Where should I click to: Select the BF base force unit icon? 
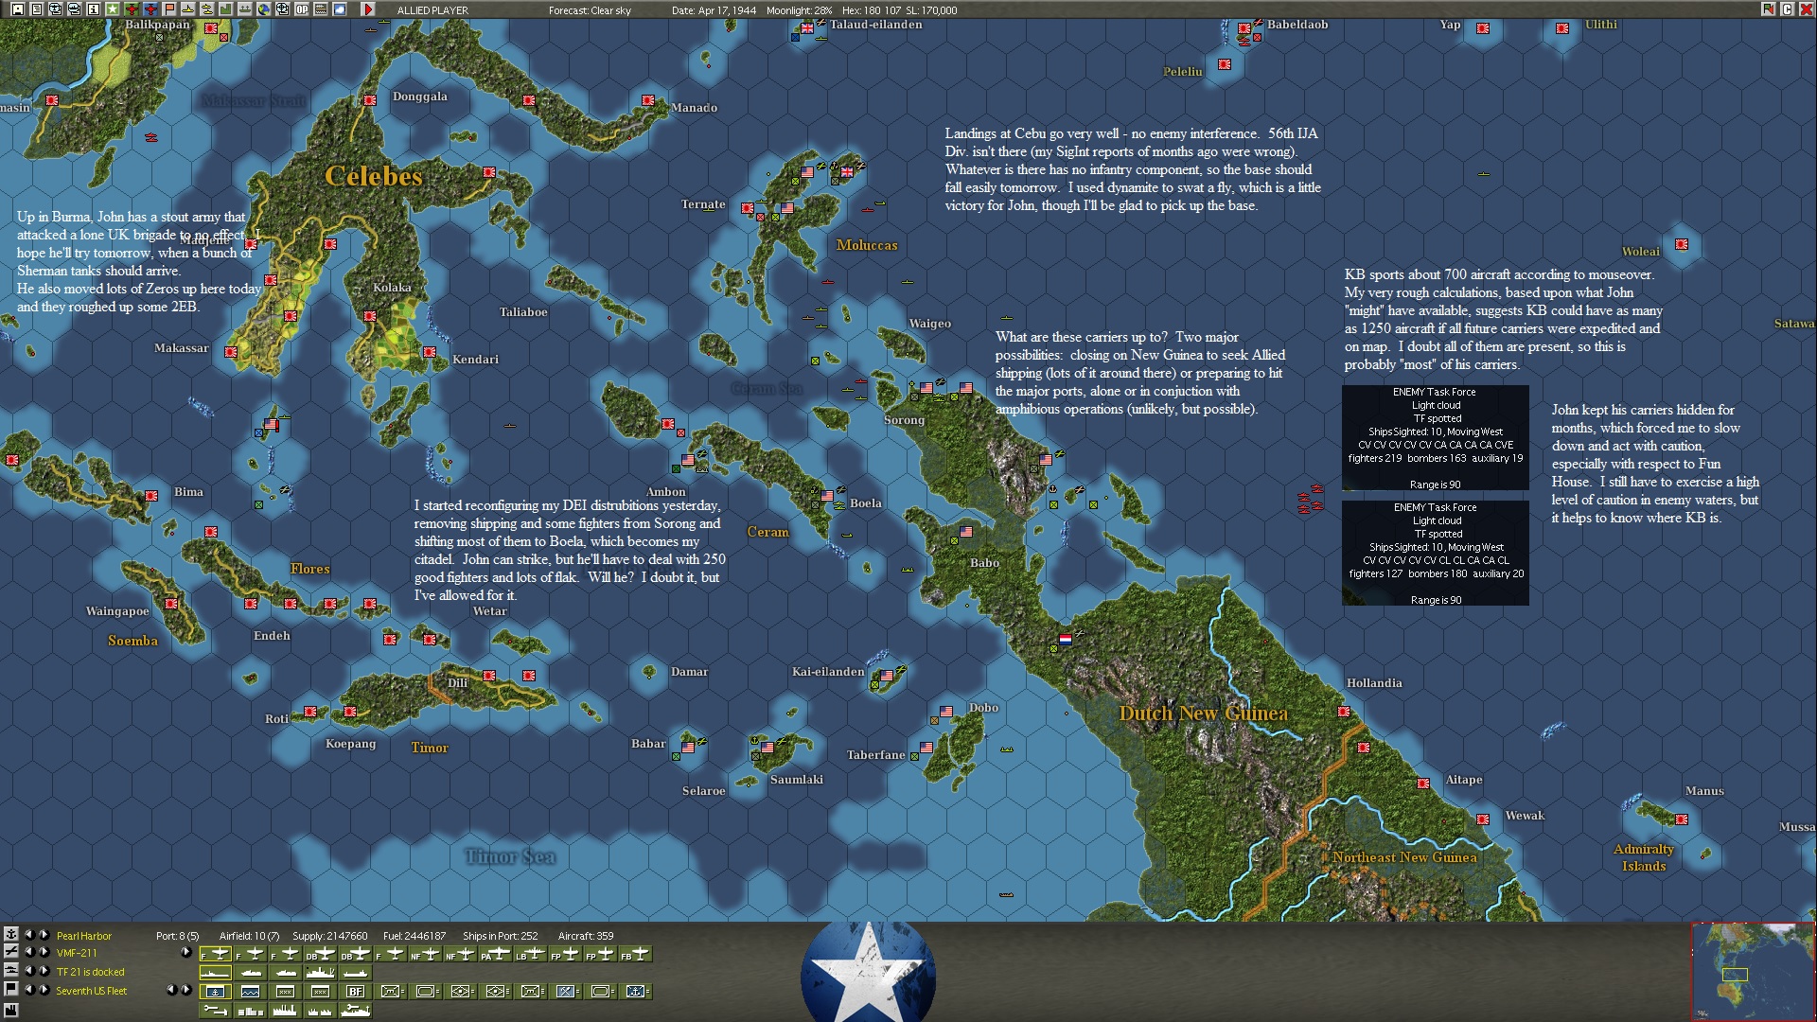pos(355,992)
